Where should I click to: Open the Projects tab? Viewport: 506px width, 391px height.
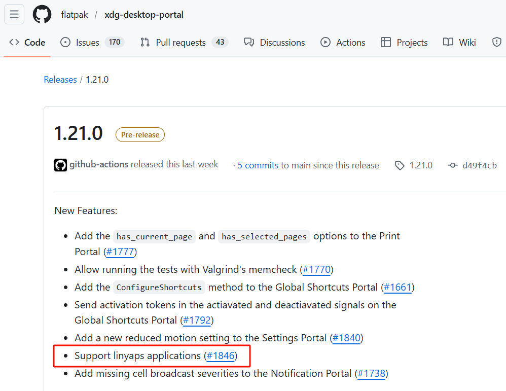pyautogui.click(x=404, y=42)
